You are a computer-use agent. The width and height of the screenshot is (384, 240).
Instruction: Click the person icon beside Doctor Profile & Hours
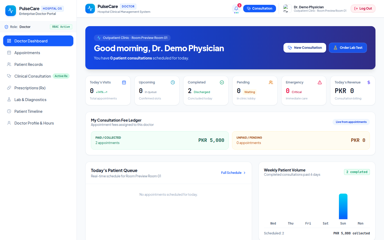pyautogui.click(x=9, y=123)
